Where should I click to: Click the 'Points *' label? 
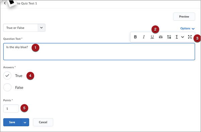(8, 100)
